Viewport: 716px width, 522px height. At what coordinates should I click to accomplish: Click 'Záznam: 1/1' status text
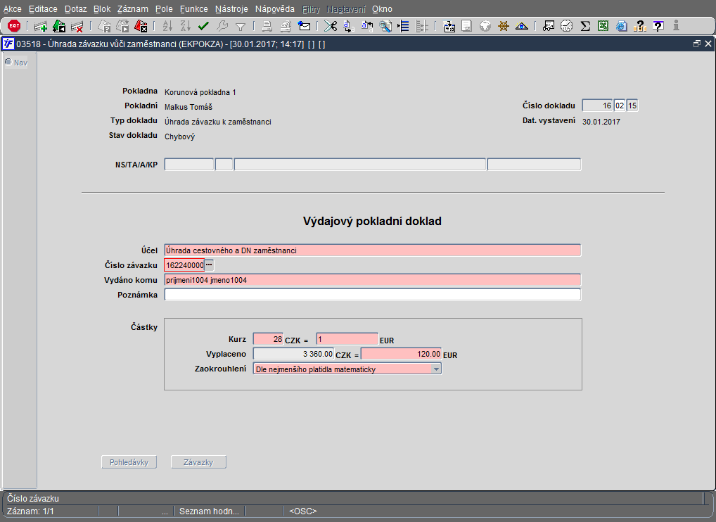coord(30,511)
